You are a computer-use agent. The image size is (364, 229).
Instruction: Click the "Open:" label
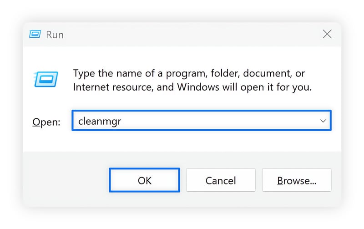[x=46, y=122]
